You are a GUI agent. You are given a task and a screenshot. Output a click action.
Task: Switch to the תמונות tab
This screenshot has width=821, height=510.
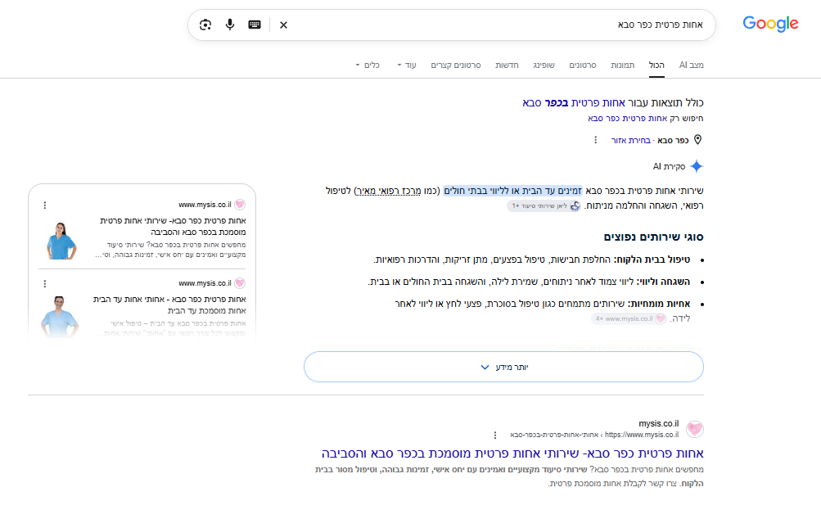point(623,65)
